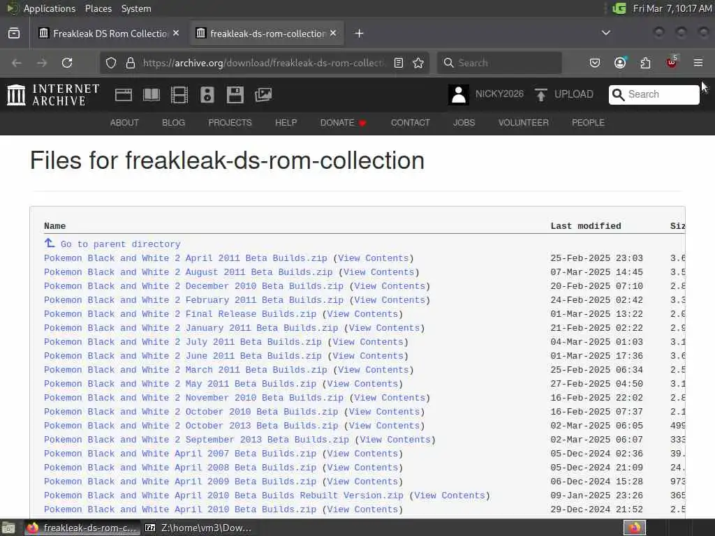Open the PEOPLE nav link
Screen dimensions: 715x536
point(588,123)
